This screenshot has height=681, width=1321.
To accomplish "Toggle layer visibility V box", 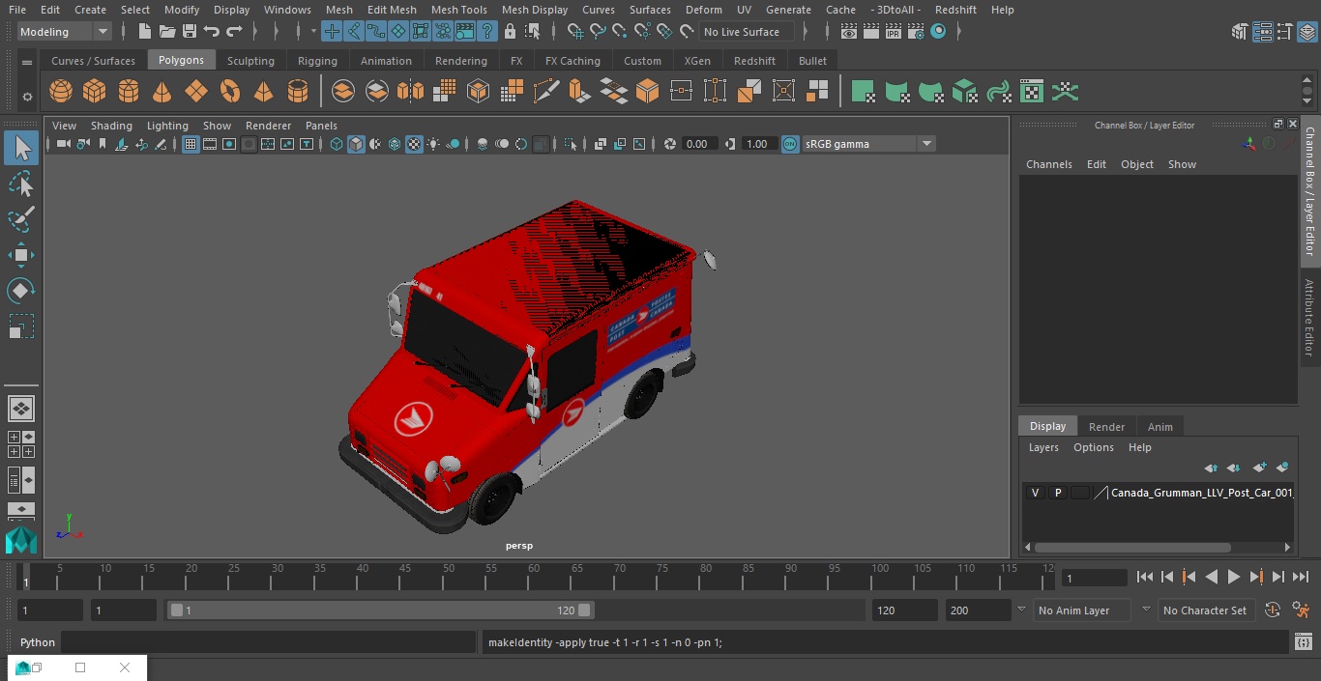I will (x=1035, y=493).
